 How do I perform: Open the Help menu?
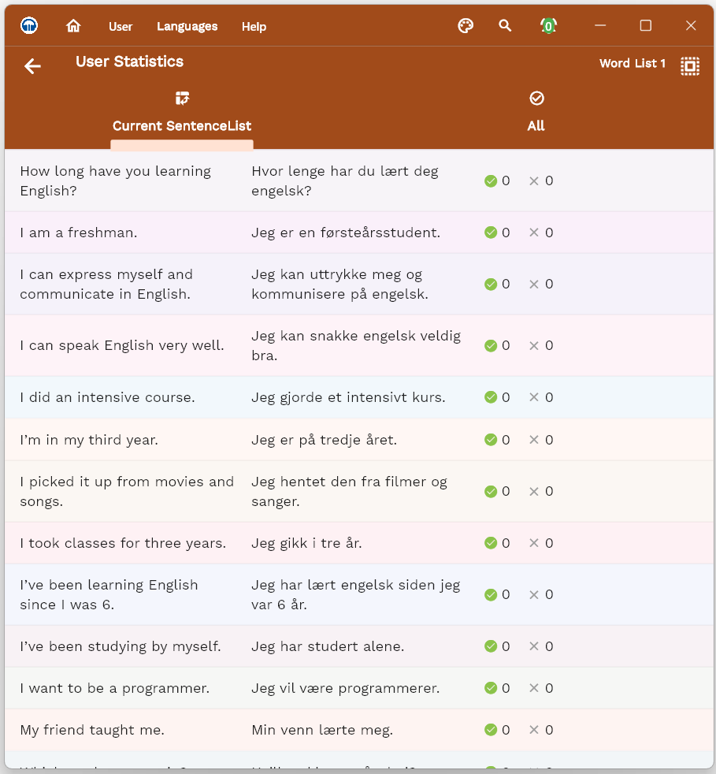[254, 27]
